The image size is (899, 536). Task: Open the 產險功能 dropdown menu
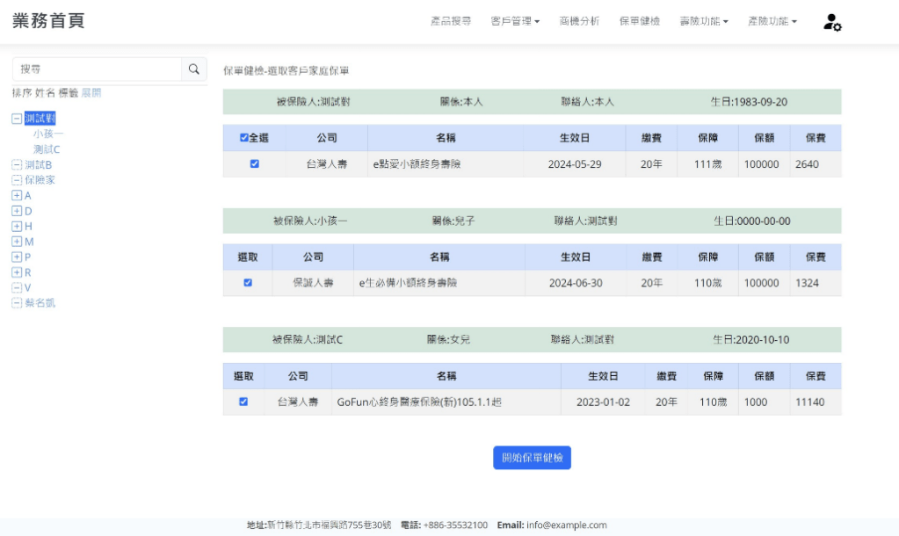pyautogui.click(x=772, y=21)
